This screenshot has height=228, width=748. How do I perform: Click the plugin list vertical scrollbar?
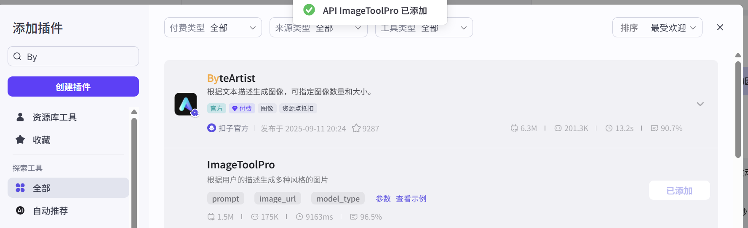[x=738, y=109]
